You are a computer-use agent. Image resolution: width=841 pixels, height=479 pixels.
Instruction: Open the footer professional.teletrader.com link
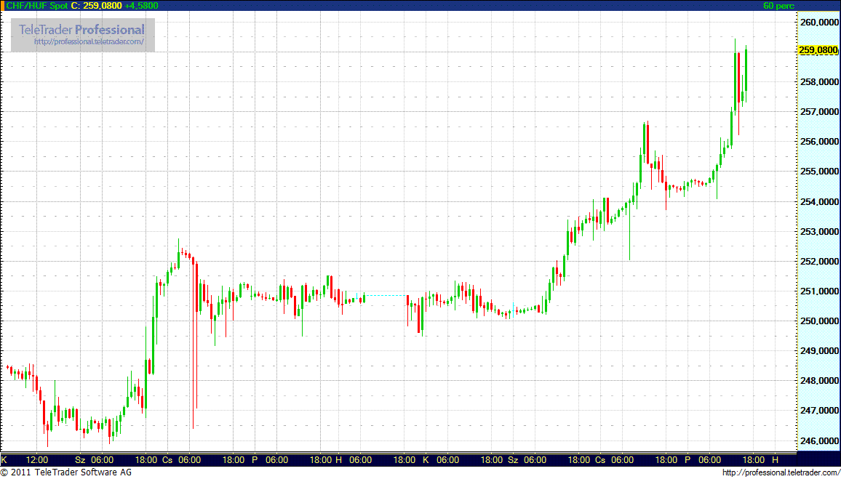[x=781, y=472]
